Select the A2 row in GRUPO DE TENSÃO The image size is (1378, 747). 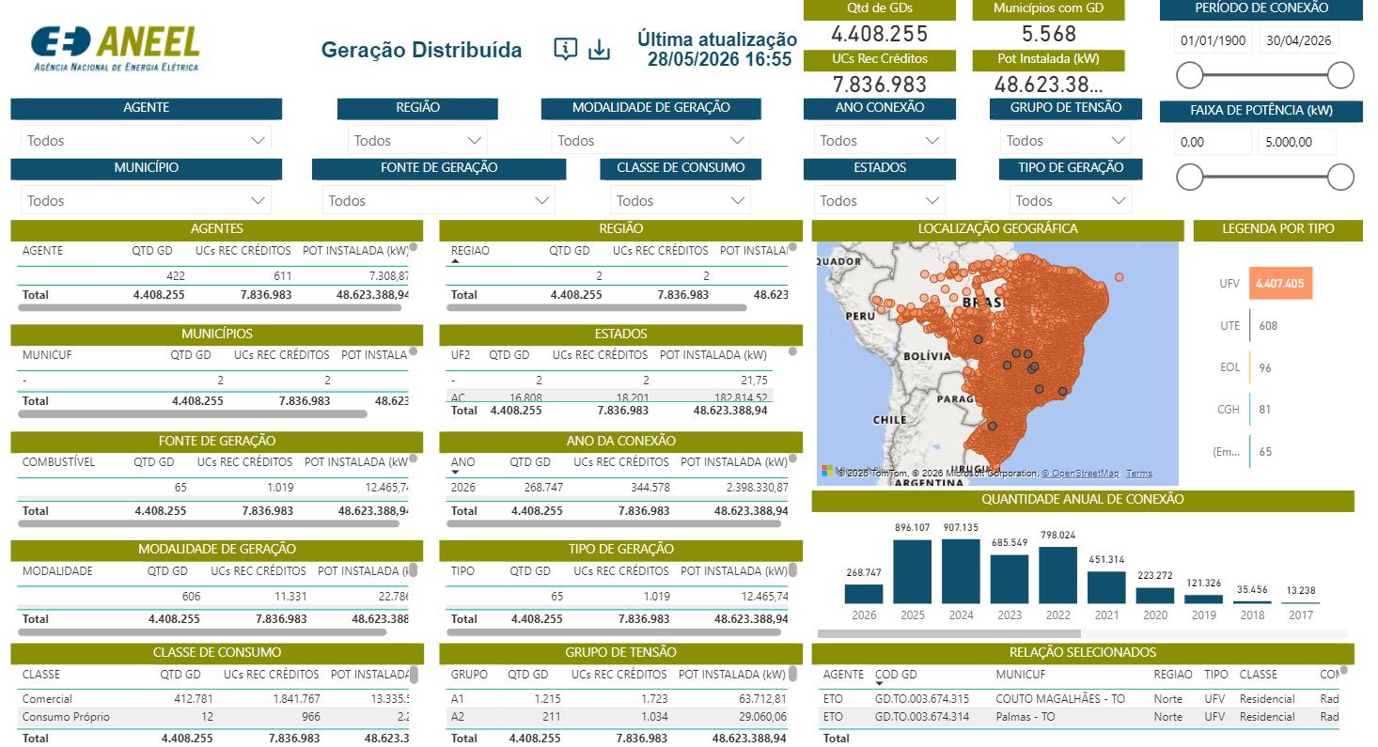point(619,717)
